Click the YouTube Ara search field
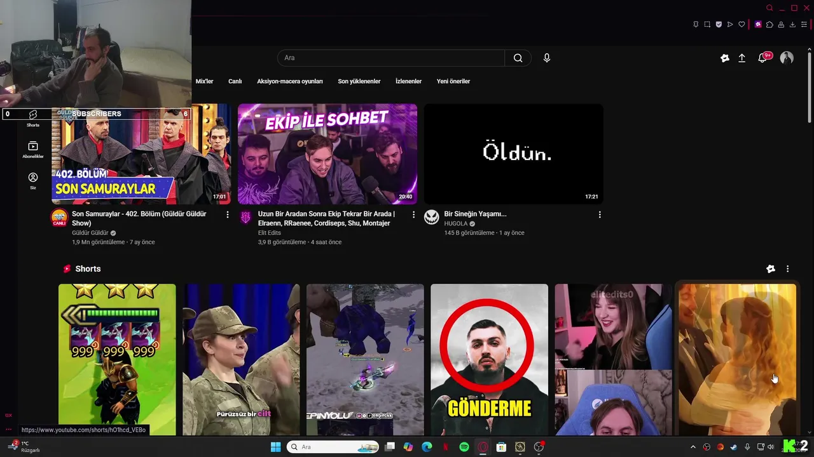 click(391, 58)
